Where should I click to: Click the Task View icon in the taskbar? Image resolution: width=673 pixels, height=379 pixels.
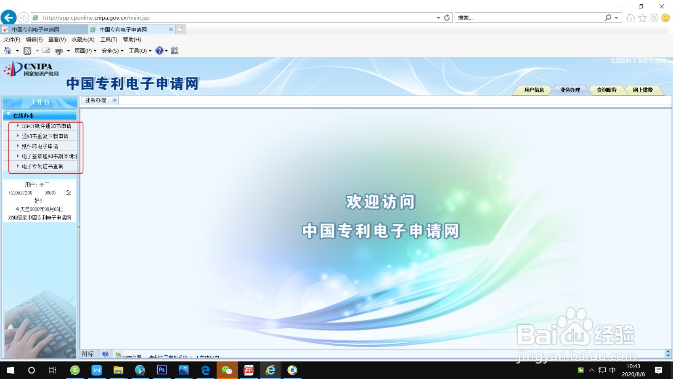(53, 370)
